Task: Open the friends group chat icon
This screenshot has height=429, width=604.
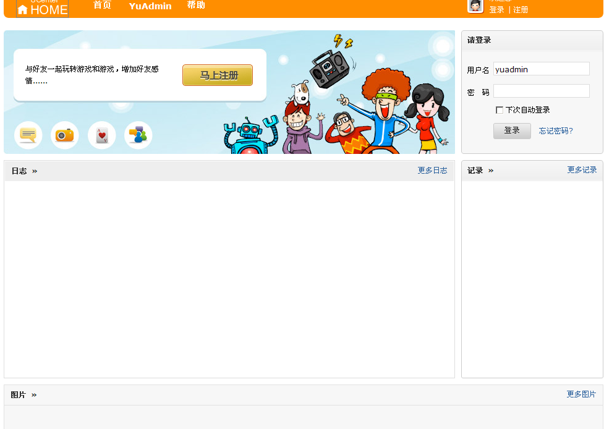Action: coord(138,135)
